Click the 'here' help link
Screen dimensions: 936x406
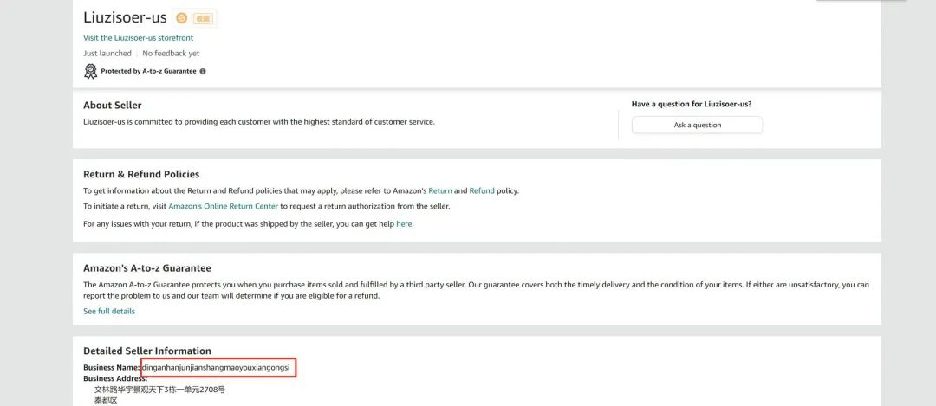(404, 224)
